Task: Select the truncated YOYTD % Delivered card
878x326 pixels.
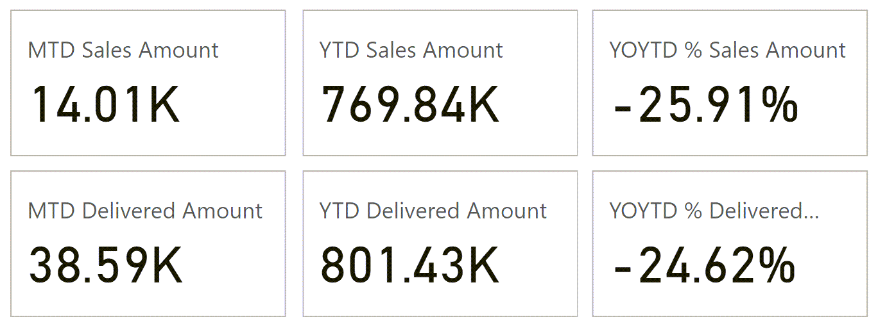Action: [x=730, y=243]
